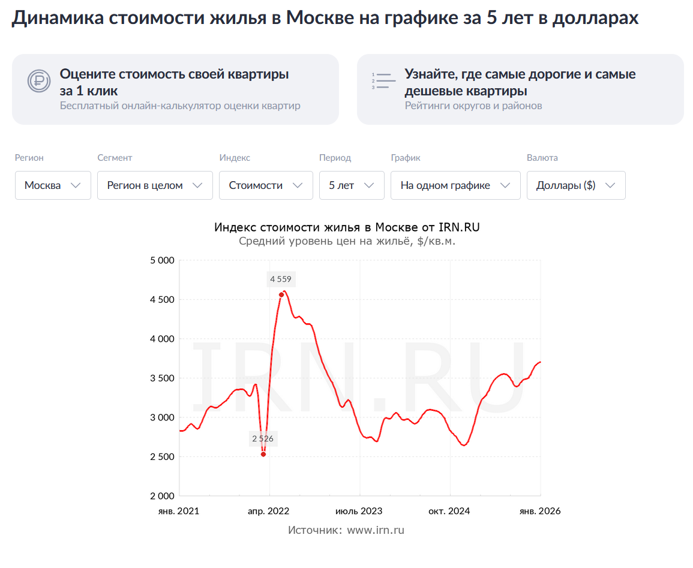Click the апр. 2022 axis label
Viewport: 693px width, 568px height.
point(269,512)
